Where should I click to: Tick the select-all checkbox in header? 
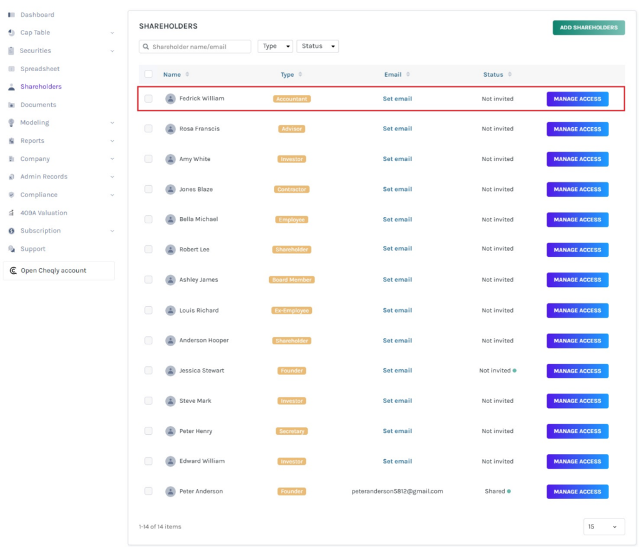[149, 74]
